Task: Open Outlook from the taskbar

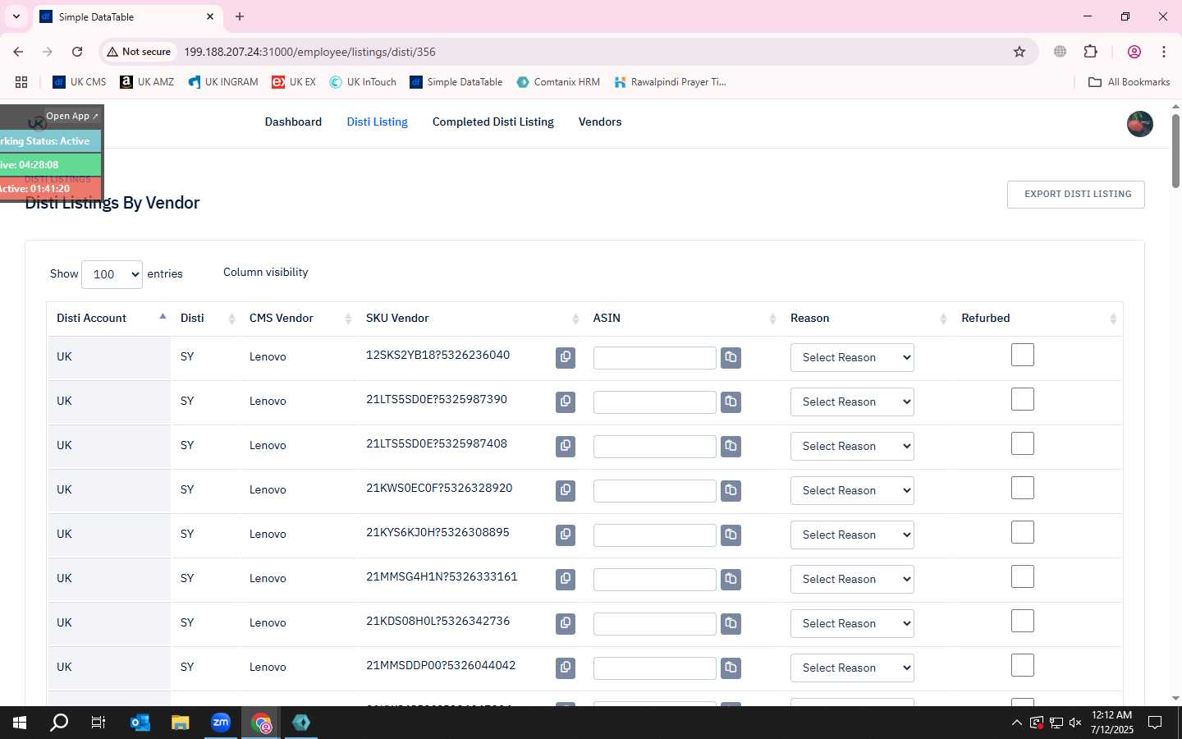Action: [140, 723]
